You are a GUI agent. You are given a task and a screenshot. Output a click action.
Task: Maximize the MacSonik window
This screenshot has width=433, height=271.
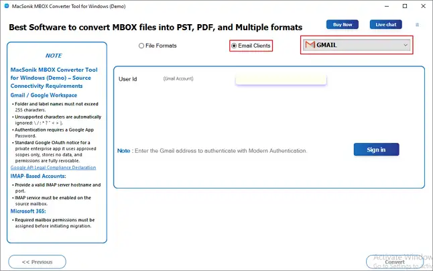[405, 6]
